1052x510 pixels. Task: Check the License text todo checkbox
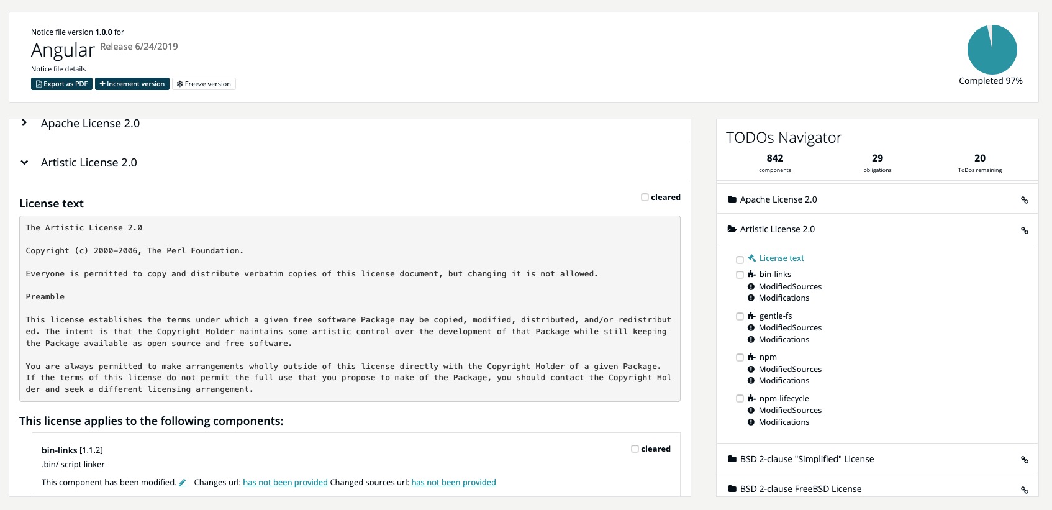(x=740, y=260)
